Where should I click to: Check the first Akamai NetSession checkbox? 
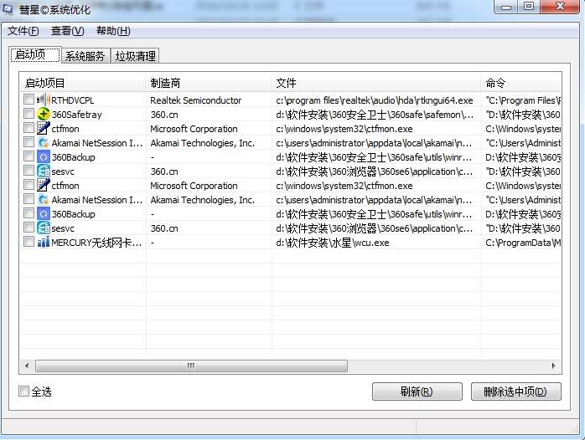[x=28, y=142]
